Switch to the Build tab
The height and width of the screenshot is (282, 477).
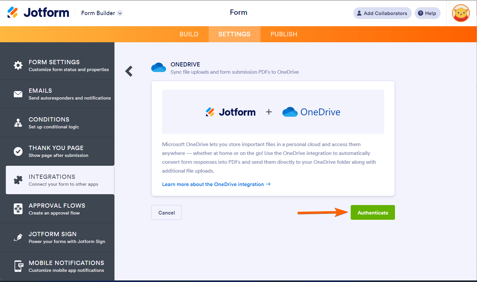189,34
